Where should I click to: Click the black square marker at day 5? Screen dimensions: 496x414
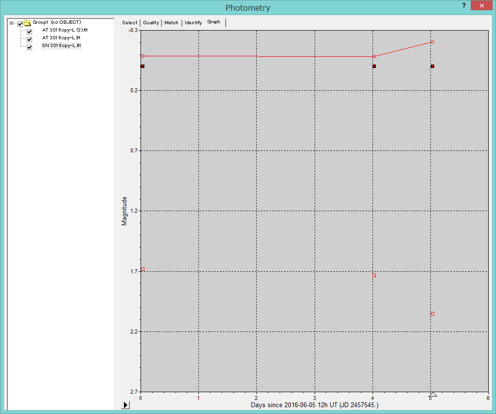[x=432, y=66]
